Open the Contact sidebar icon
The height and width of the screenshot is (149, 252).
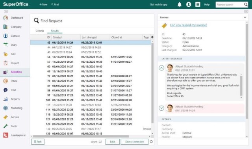pos(6,36)
